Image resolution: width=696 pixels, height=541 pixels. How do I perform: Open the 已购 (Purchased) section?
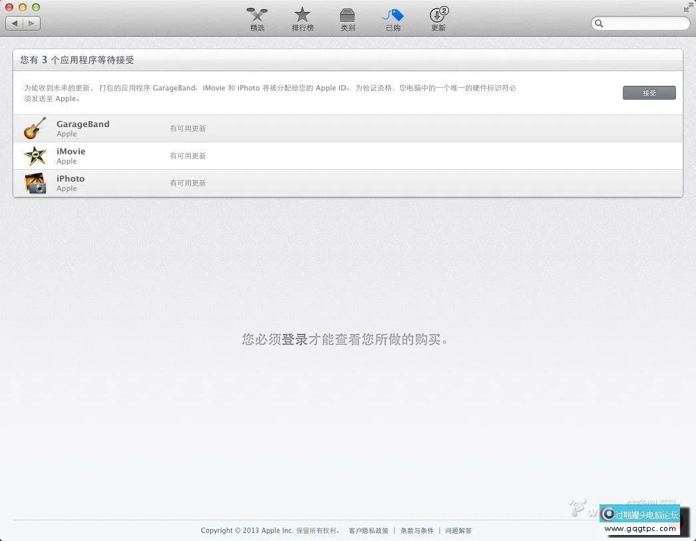click(x=393, y=19)
